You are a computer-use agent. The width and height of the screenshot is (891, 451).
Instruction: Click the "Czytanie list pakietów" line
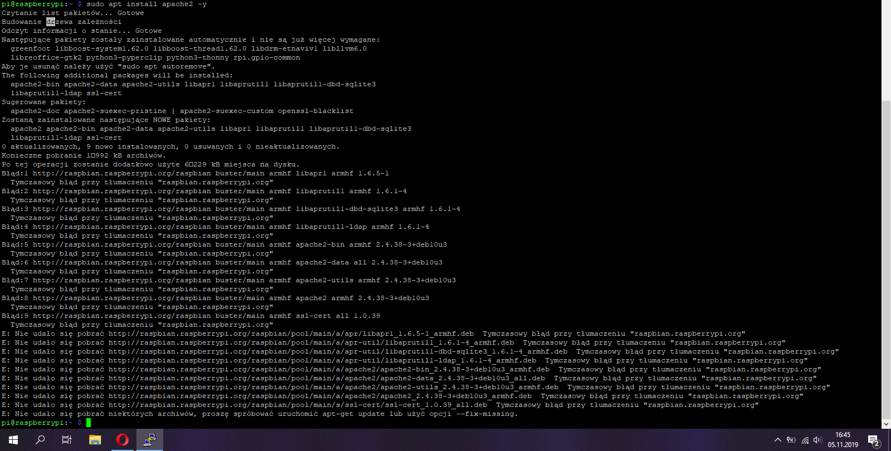(x=73, y=13)
